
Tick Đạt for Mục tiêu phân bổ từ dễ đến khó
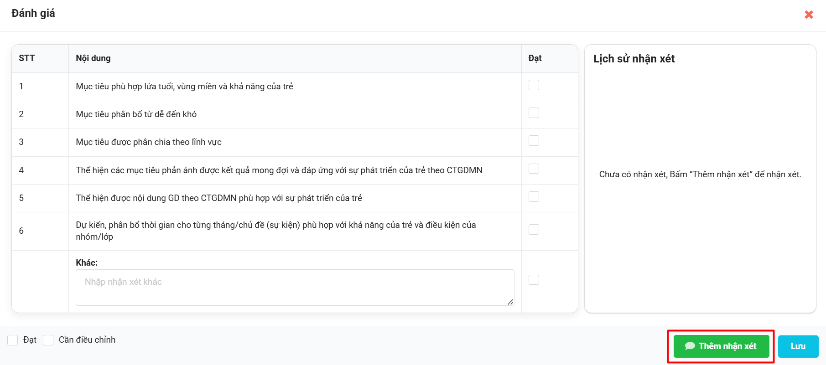click(x=534, y=113)
